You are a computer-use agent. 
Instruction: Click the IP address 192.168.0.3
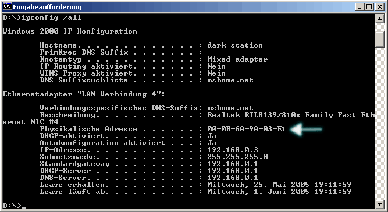233,150
